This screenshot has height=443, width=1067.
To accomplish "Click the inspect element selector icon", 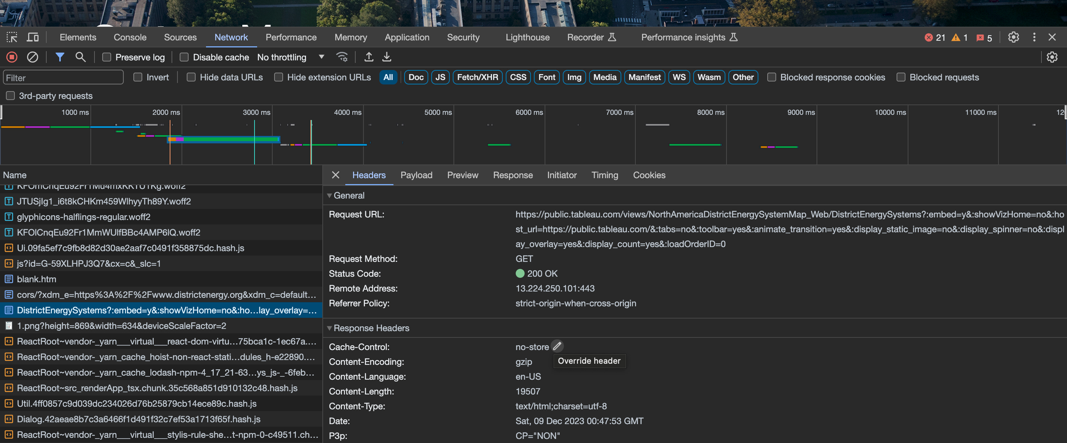I will [x=11, y=37].
